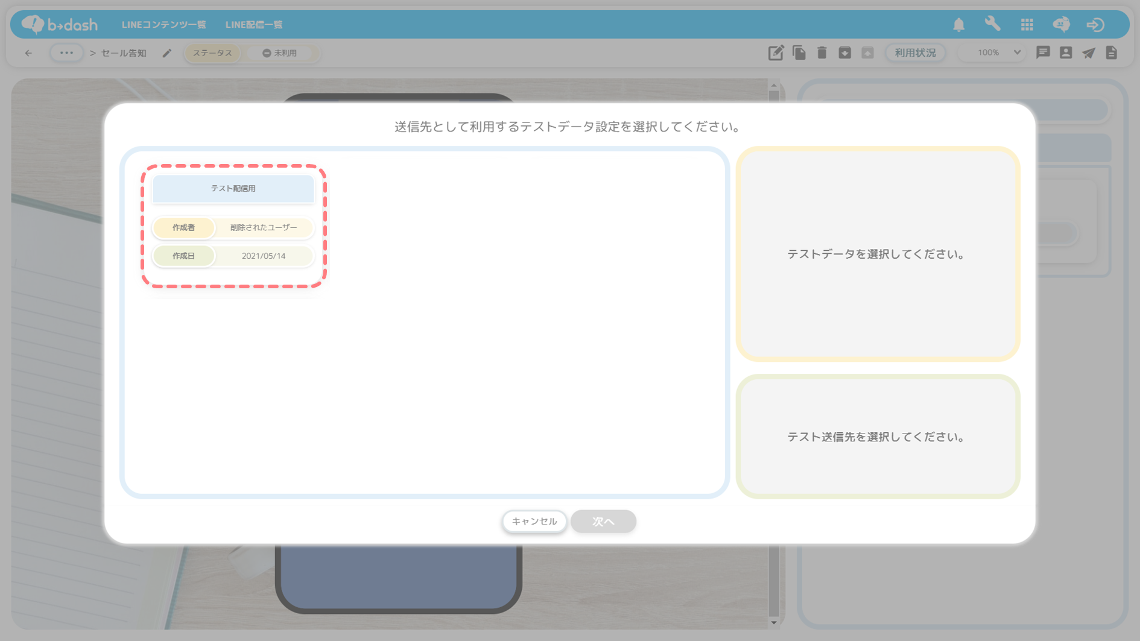
Task: Click the user contact icon
Action: (1066, 53)
